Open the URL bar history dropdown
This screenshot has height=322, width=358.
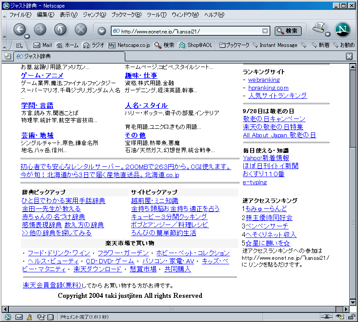(x=265, y=31)
